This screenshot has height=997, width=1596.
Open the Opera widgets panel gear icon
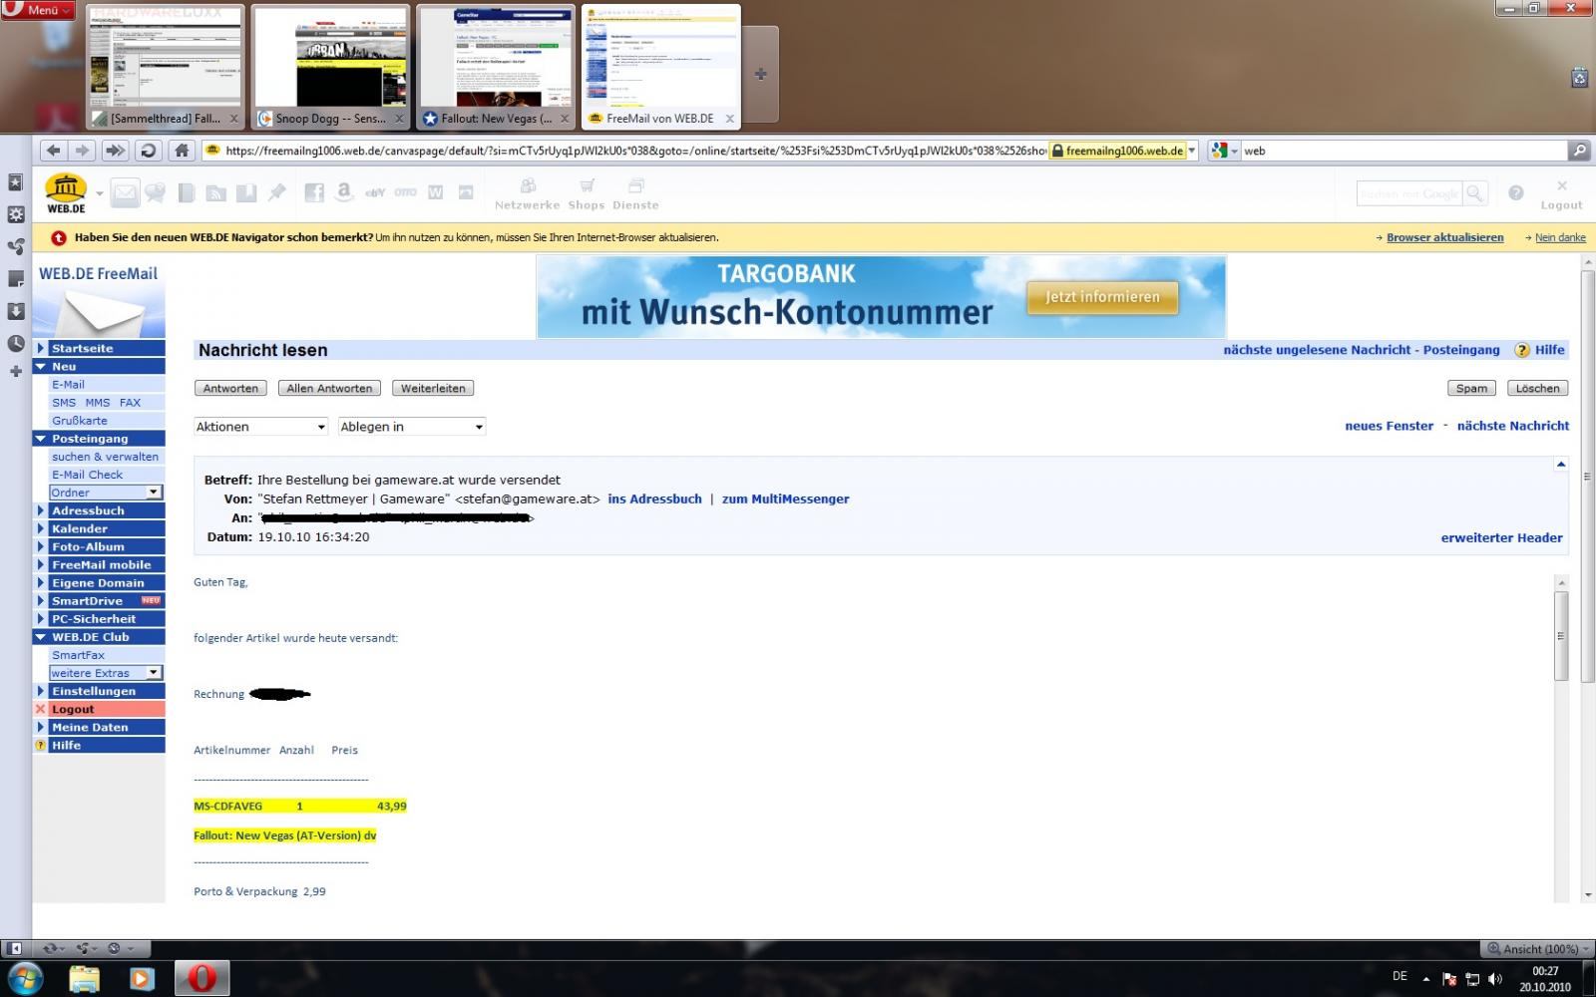pyautogui.click(x=15, y=214)
